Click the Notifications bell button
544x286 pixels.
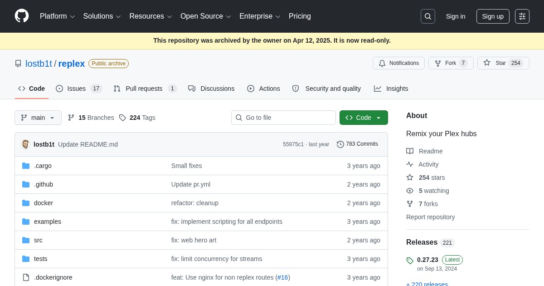398,63
